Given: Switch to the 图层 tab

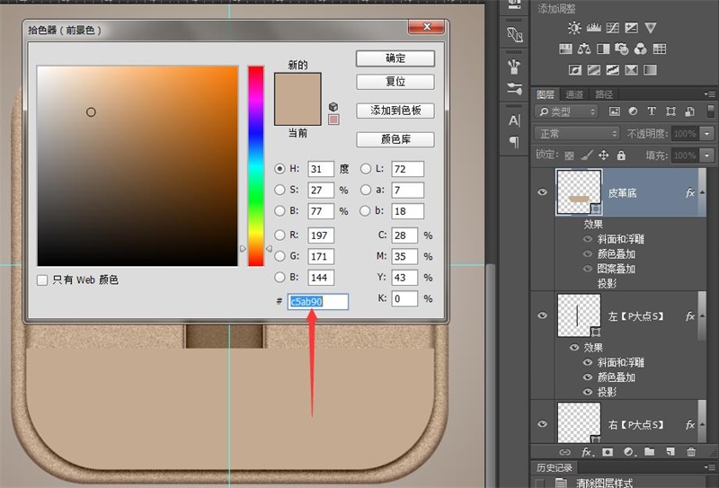Looking at the screenshot, I should (546, 94).
